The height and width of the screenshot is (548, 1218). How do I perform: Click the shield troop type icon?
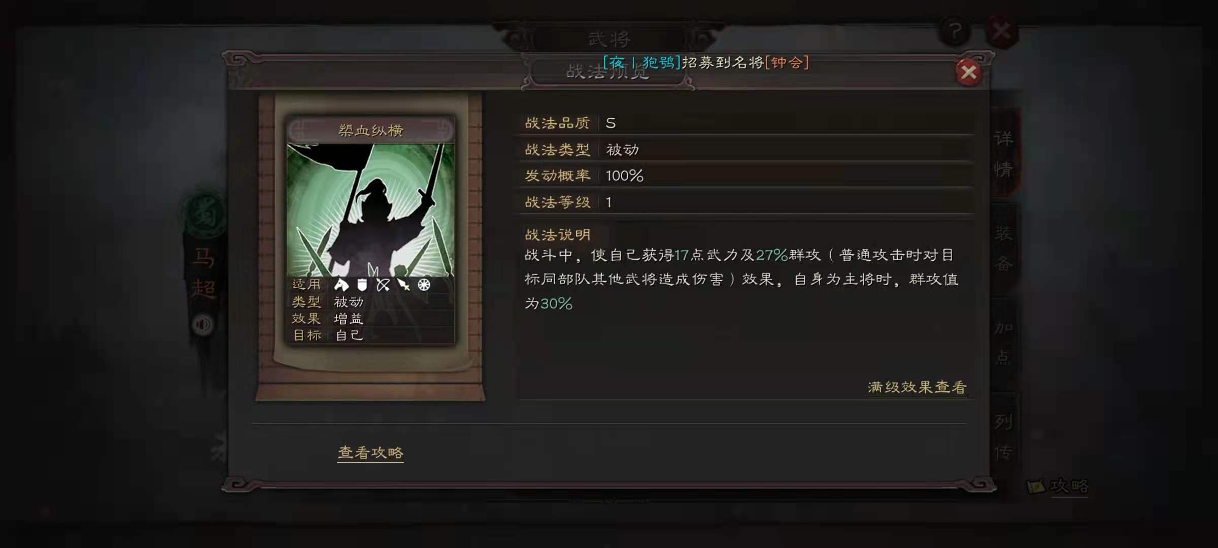(x=362, y=285)
